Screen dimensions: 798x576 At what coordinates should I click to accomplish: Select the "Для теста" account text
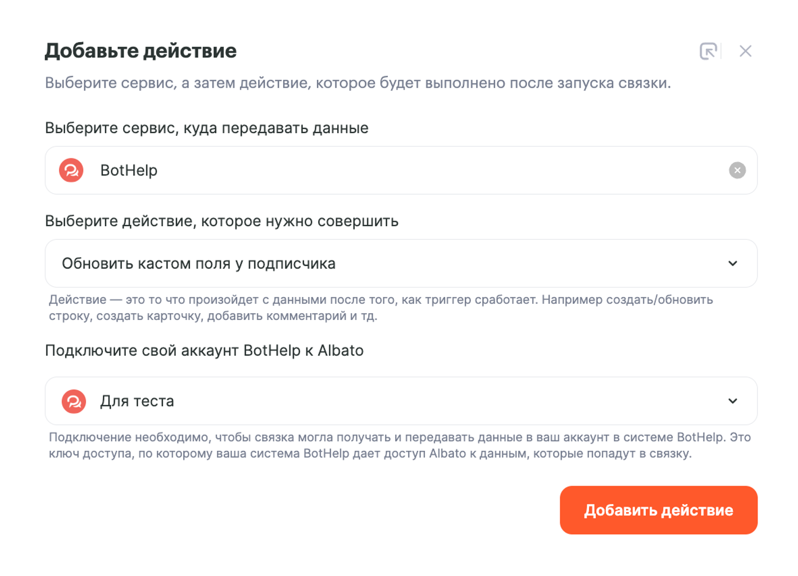coord(137,401)
